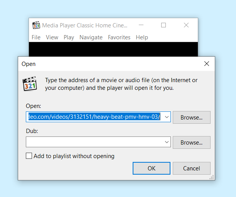Click Browse button next to Open field
236x197 pixels.
click(x=192, y=117)
